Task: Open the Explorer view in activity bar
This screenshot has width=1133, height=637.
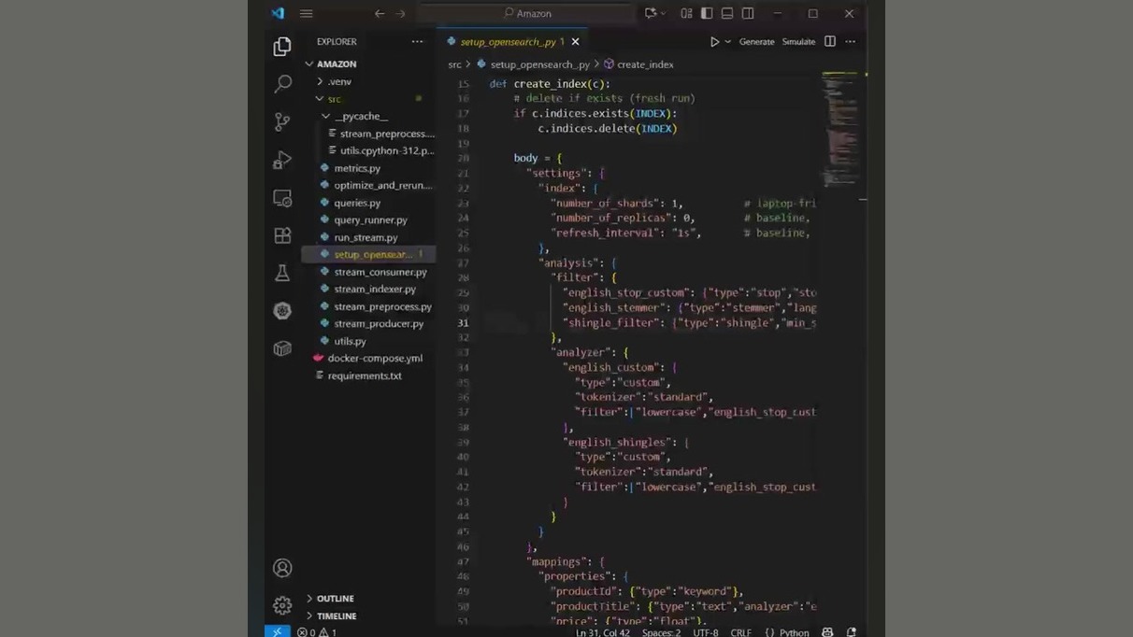Action: coord(282,46)
